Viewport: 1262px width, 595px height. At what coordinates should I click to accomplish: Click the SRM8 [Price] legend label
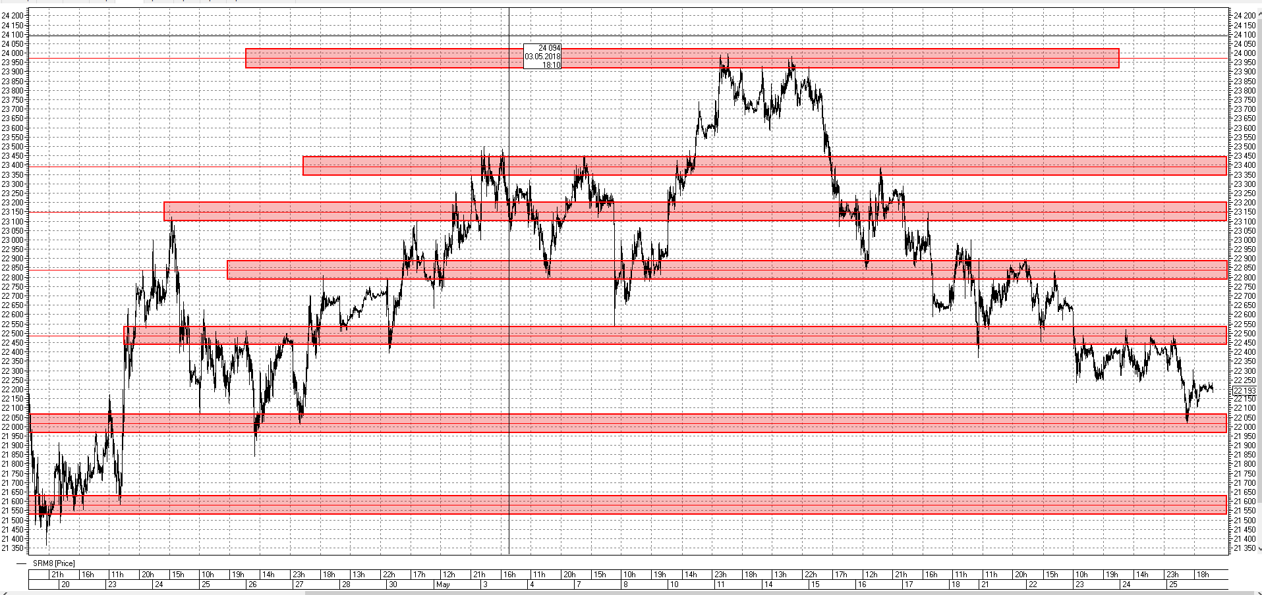54,563
